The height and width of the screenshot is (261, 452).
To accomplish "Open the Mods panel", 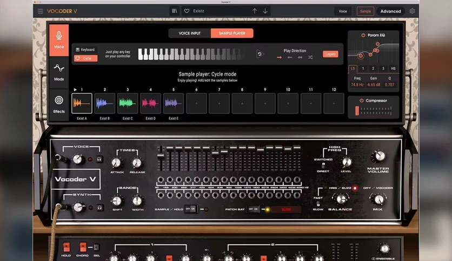I will click(x=59, y=72).
